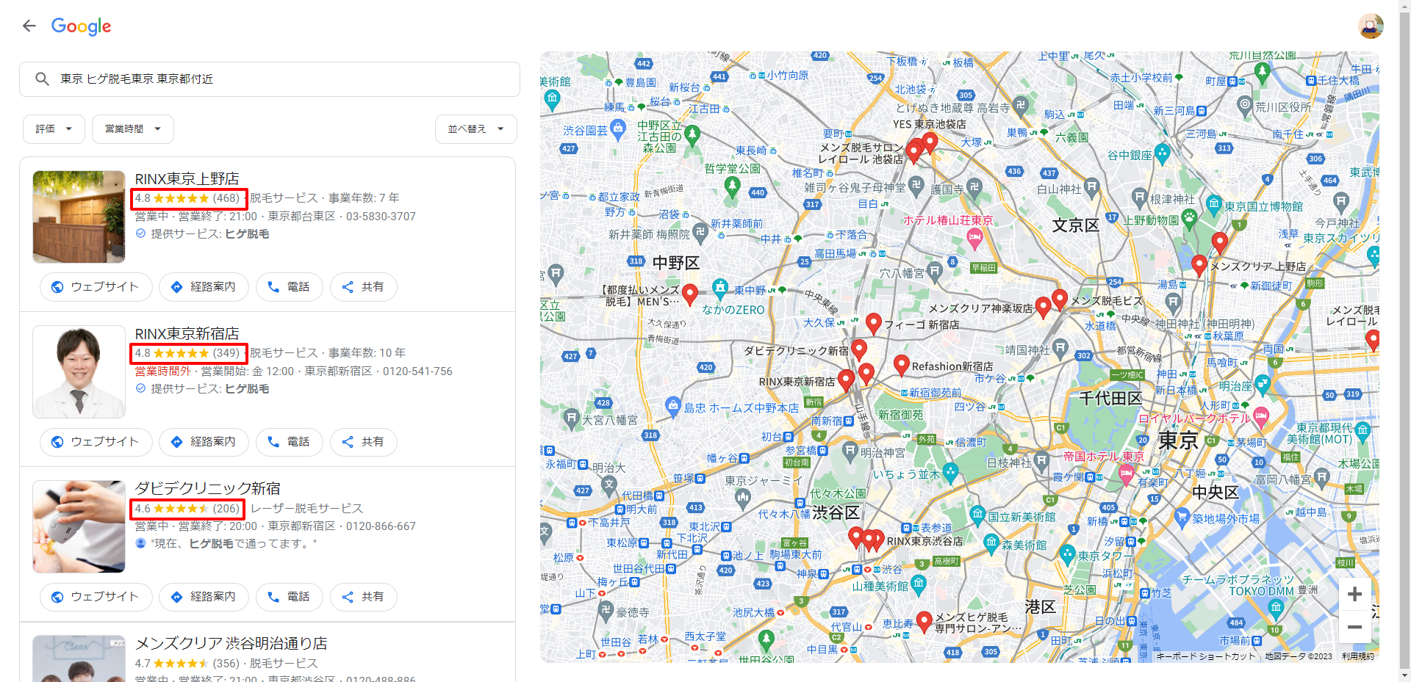Click 電話 for ダビデクリニック新宿
The height and width of the screenshot is (682, 1411).
289,597
